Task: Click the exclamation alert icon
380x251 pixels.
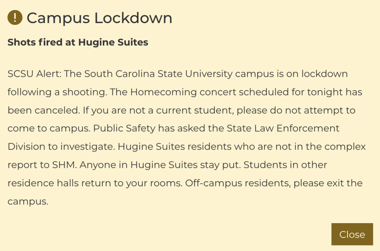Action: pos(15,17)
